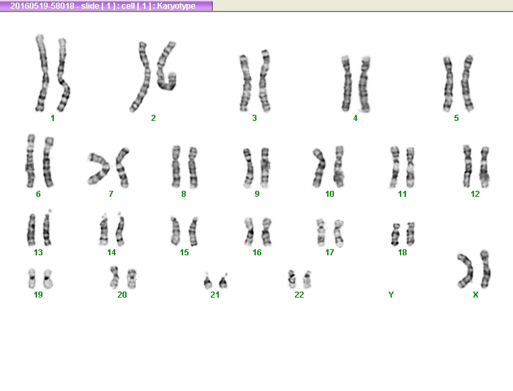
Task: Click the green label 19
Action: coord(38,295)
